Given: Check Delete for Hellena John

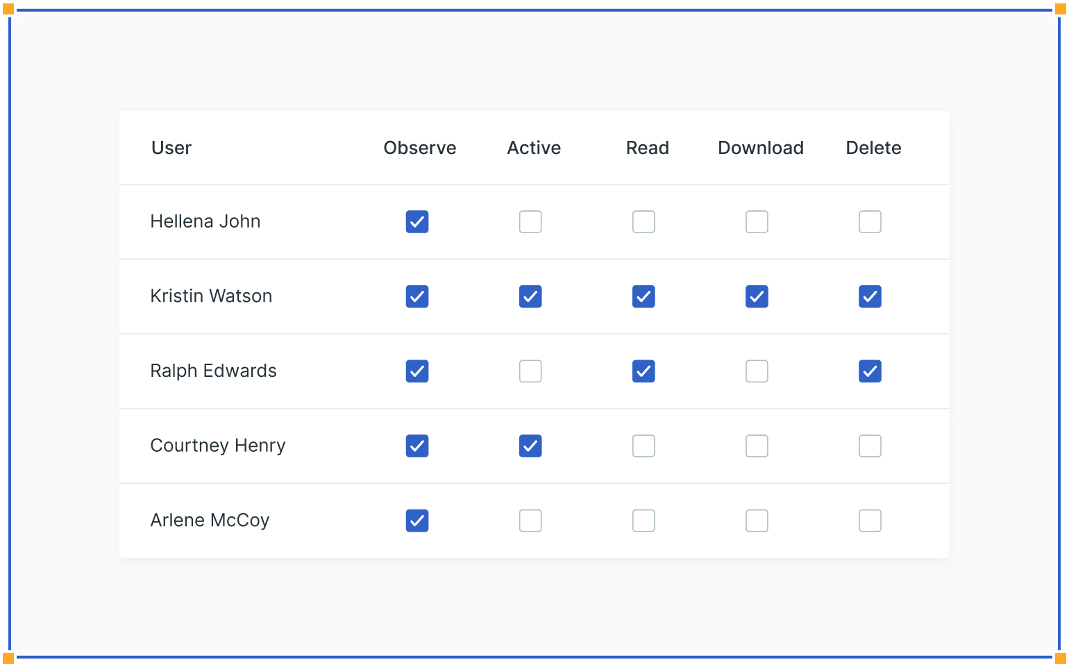Looking at the screenshot, I should pyautogui.click(x=870, y=222).
